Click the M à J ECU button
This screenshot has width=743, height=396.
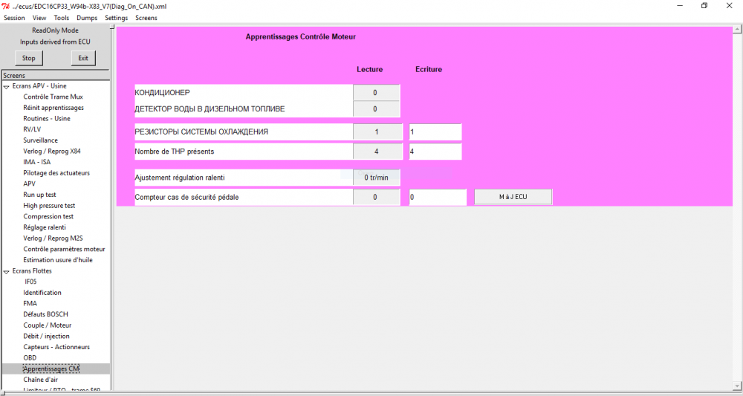(x=513, y=197)
